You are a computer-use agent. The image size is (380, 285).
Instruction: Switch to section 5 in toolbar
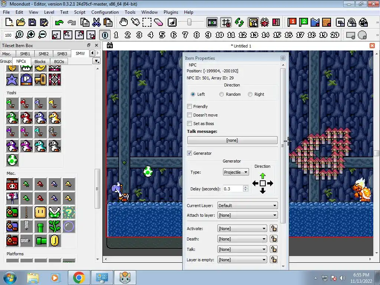pos(162,35)
